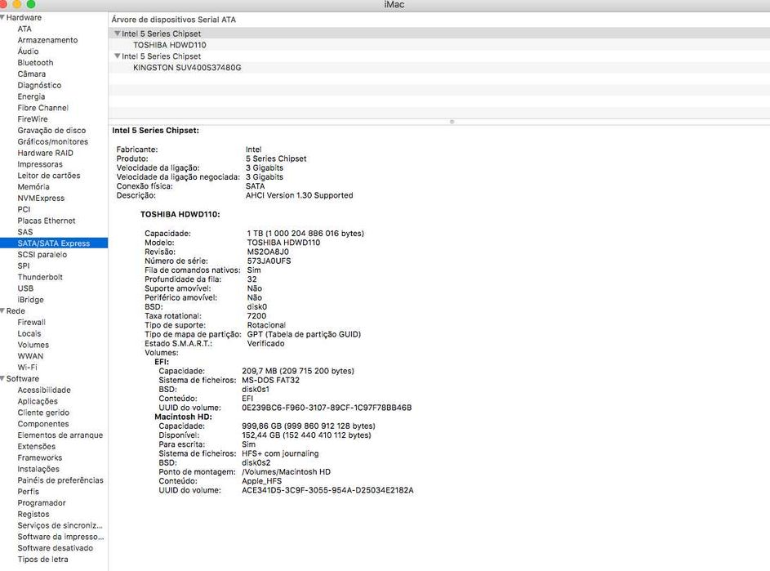Image resolution: width=770 pixels, height=571 pixels.
Task: Click the EFI volume UUID value
Action: 327,408
